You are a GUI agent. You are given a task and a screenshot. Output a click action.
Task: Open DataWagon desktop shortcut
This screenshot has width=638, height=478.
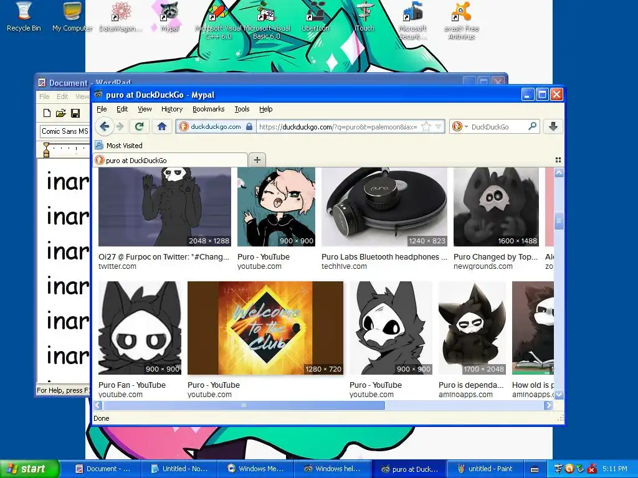point(121,17)
